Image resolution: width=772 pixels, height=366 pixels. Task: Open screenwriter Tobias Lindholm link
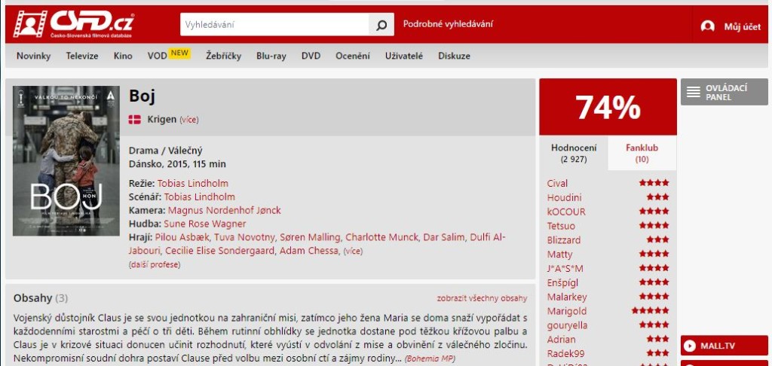click(199, 197)
